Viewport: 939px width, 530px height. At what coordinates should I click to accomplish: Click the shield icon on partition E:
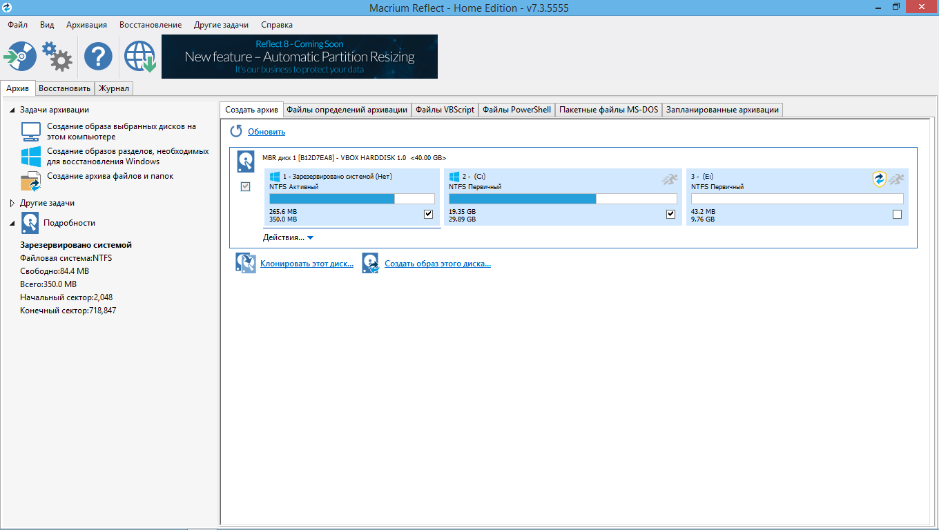(x=879, y=179)
